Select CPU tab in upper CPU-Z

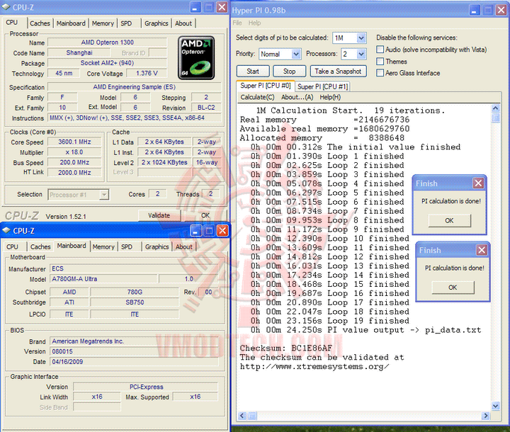click(12, 23)
